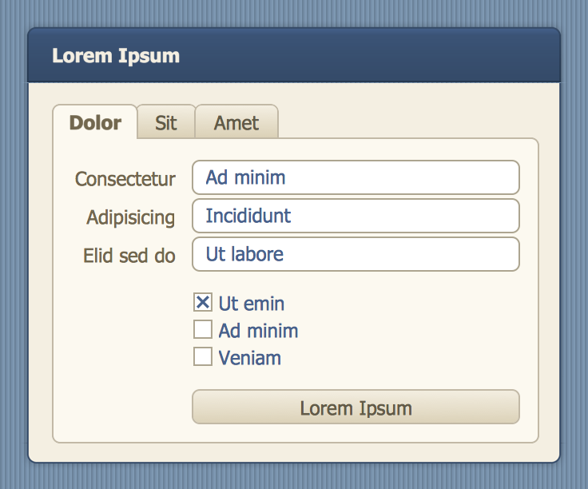
Task: Click the Incididunt text inside the field
Action: (248, 216)
